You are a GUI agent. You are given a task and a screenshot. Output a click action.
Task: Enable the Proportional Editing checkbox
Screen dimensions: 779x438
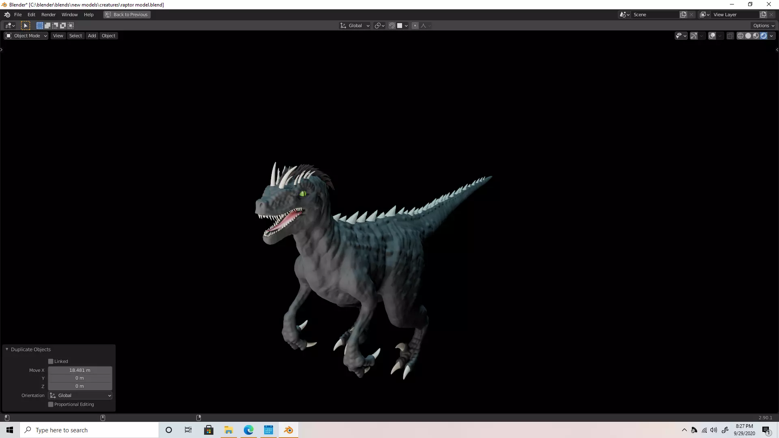(x=51, y=404)
